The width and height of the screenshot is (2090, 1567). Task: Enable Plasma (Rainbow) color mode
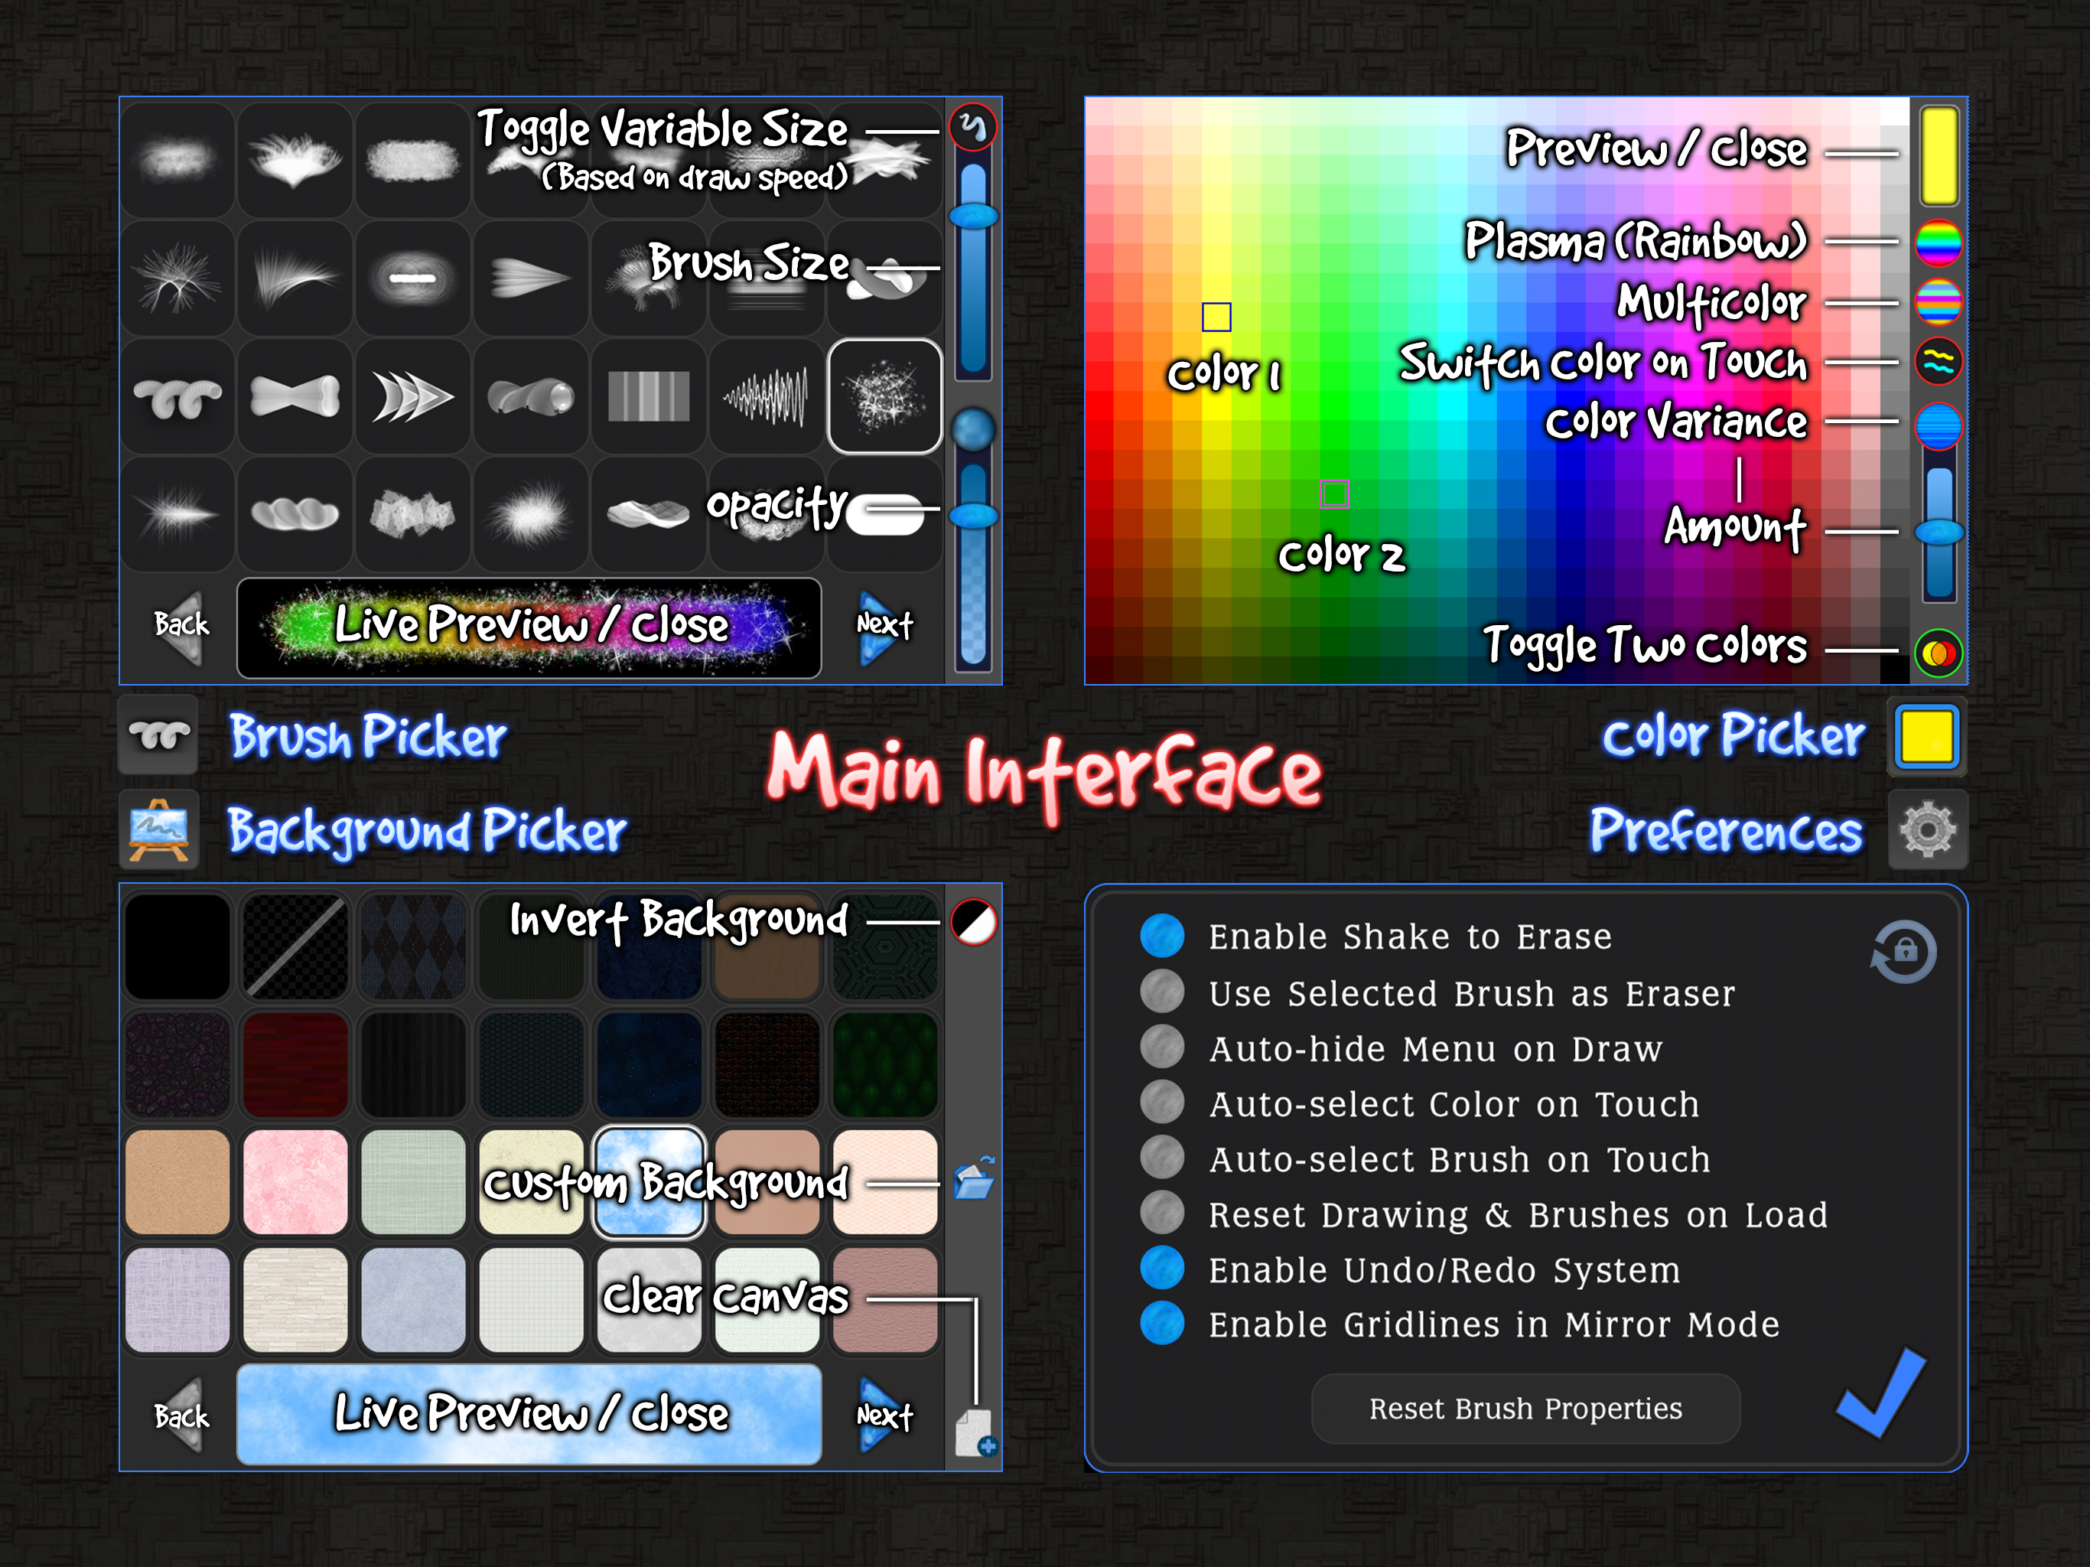[x=1938, y=243]
